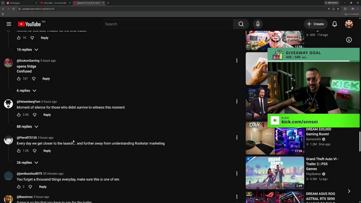Open more actions for @PieroRTX128 comment

237,138
